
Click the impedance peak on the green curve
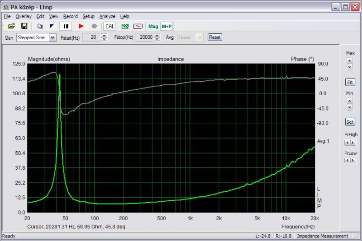tap(60, 74)
